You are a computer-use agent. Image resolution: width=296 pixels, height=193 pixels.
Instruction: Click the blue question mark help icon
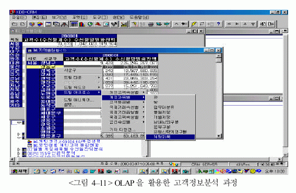point(218,24)
